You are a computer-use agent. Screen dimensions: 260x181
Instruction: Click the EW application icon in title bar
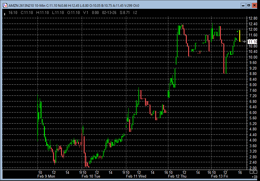[5, 5]
